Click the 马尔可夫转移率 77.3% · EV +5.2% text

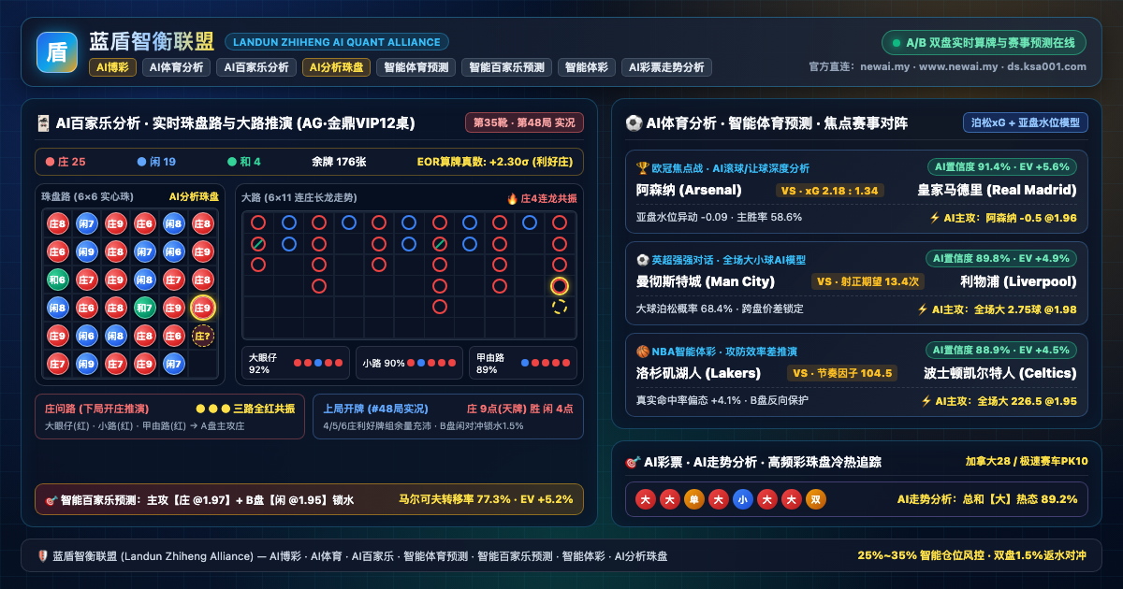pos(486,499)
